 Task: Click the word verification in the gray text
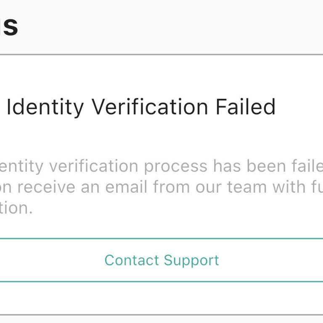pos(95,167)
